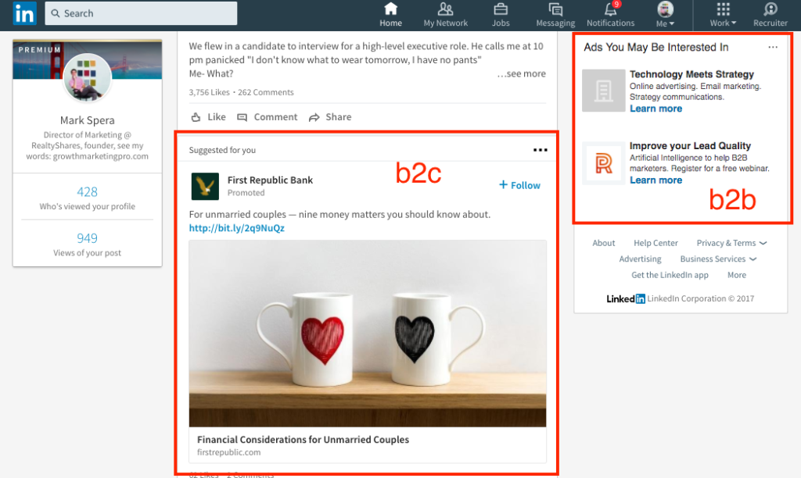Open the Me profile dropdown
Screen dimensions: 801x478
[665, 14]
